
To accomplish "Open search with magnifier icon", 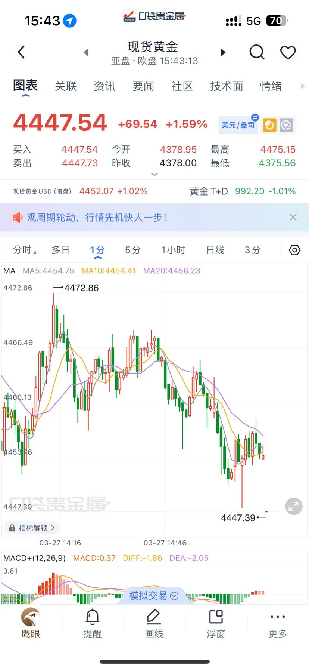I will click(x=257, y=52).
